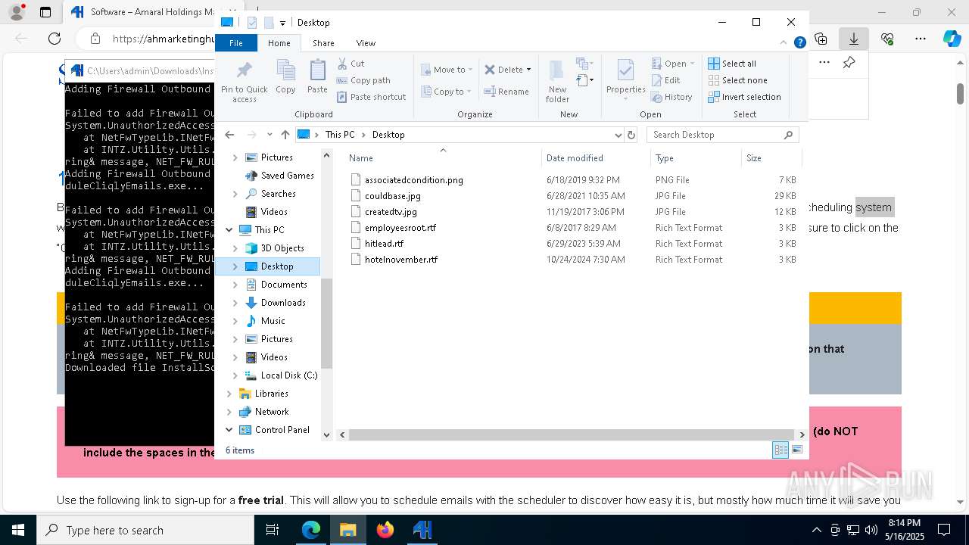This screenshot has height=545, width=969.
Task: Click Invert selection
Action: (744, 97)
